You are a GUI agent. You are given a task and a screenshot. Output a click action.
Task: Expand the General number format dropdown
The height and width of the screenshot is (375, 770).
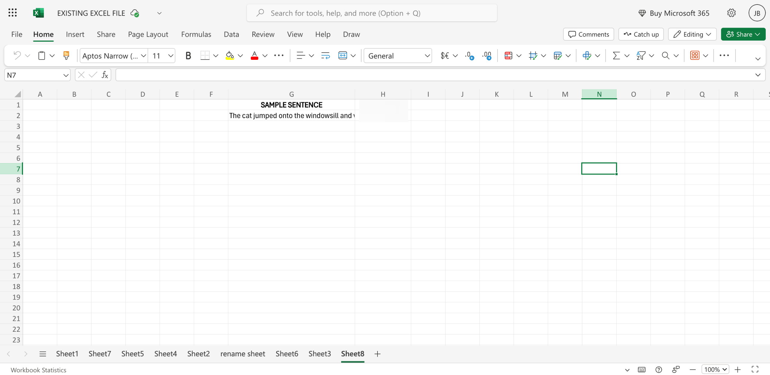pyautogui.click(x=427, y=56)
